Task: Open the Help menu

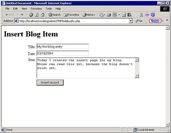Action: point(58,9)
